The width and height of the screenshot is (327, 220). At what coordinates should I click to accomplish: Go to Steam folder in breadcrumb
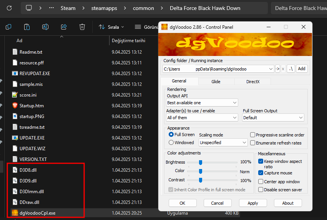point(68,8)
